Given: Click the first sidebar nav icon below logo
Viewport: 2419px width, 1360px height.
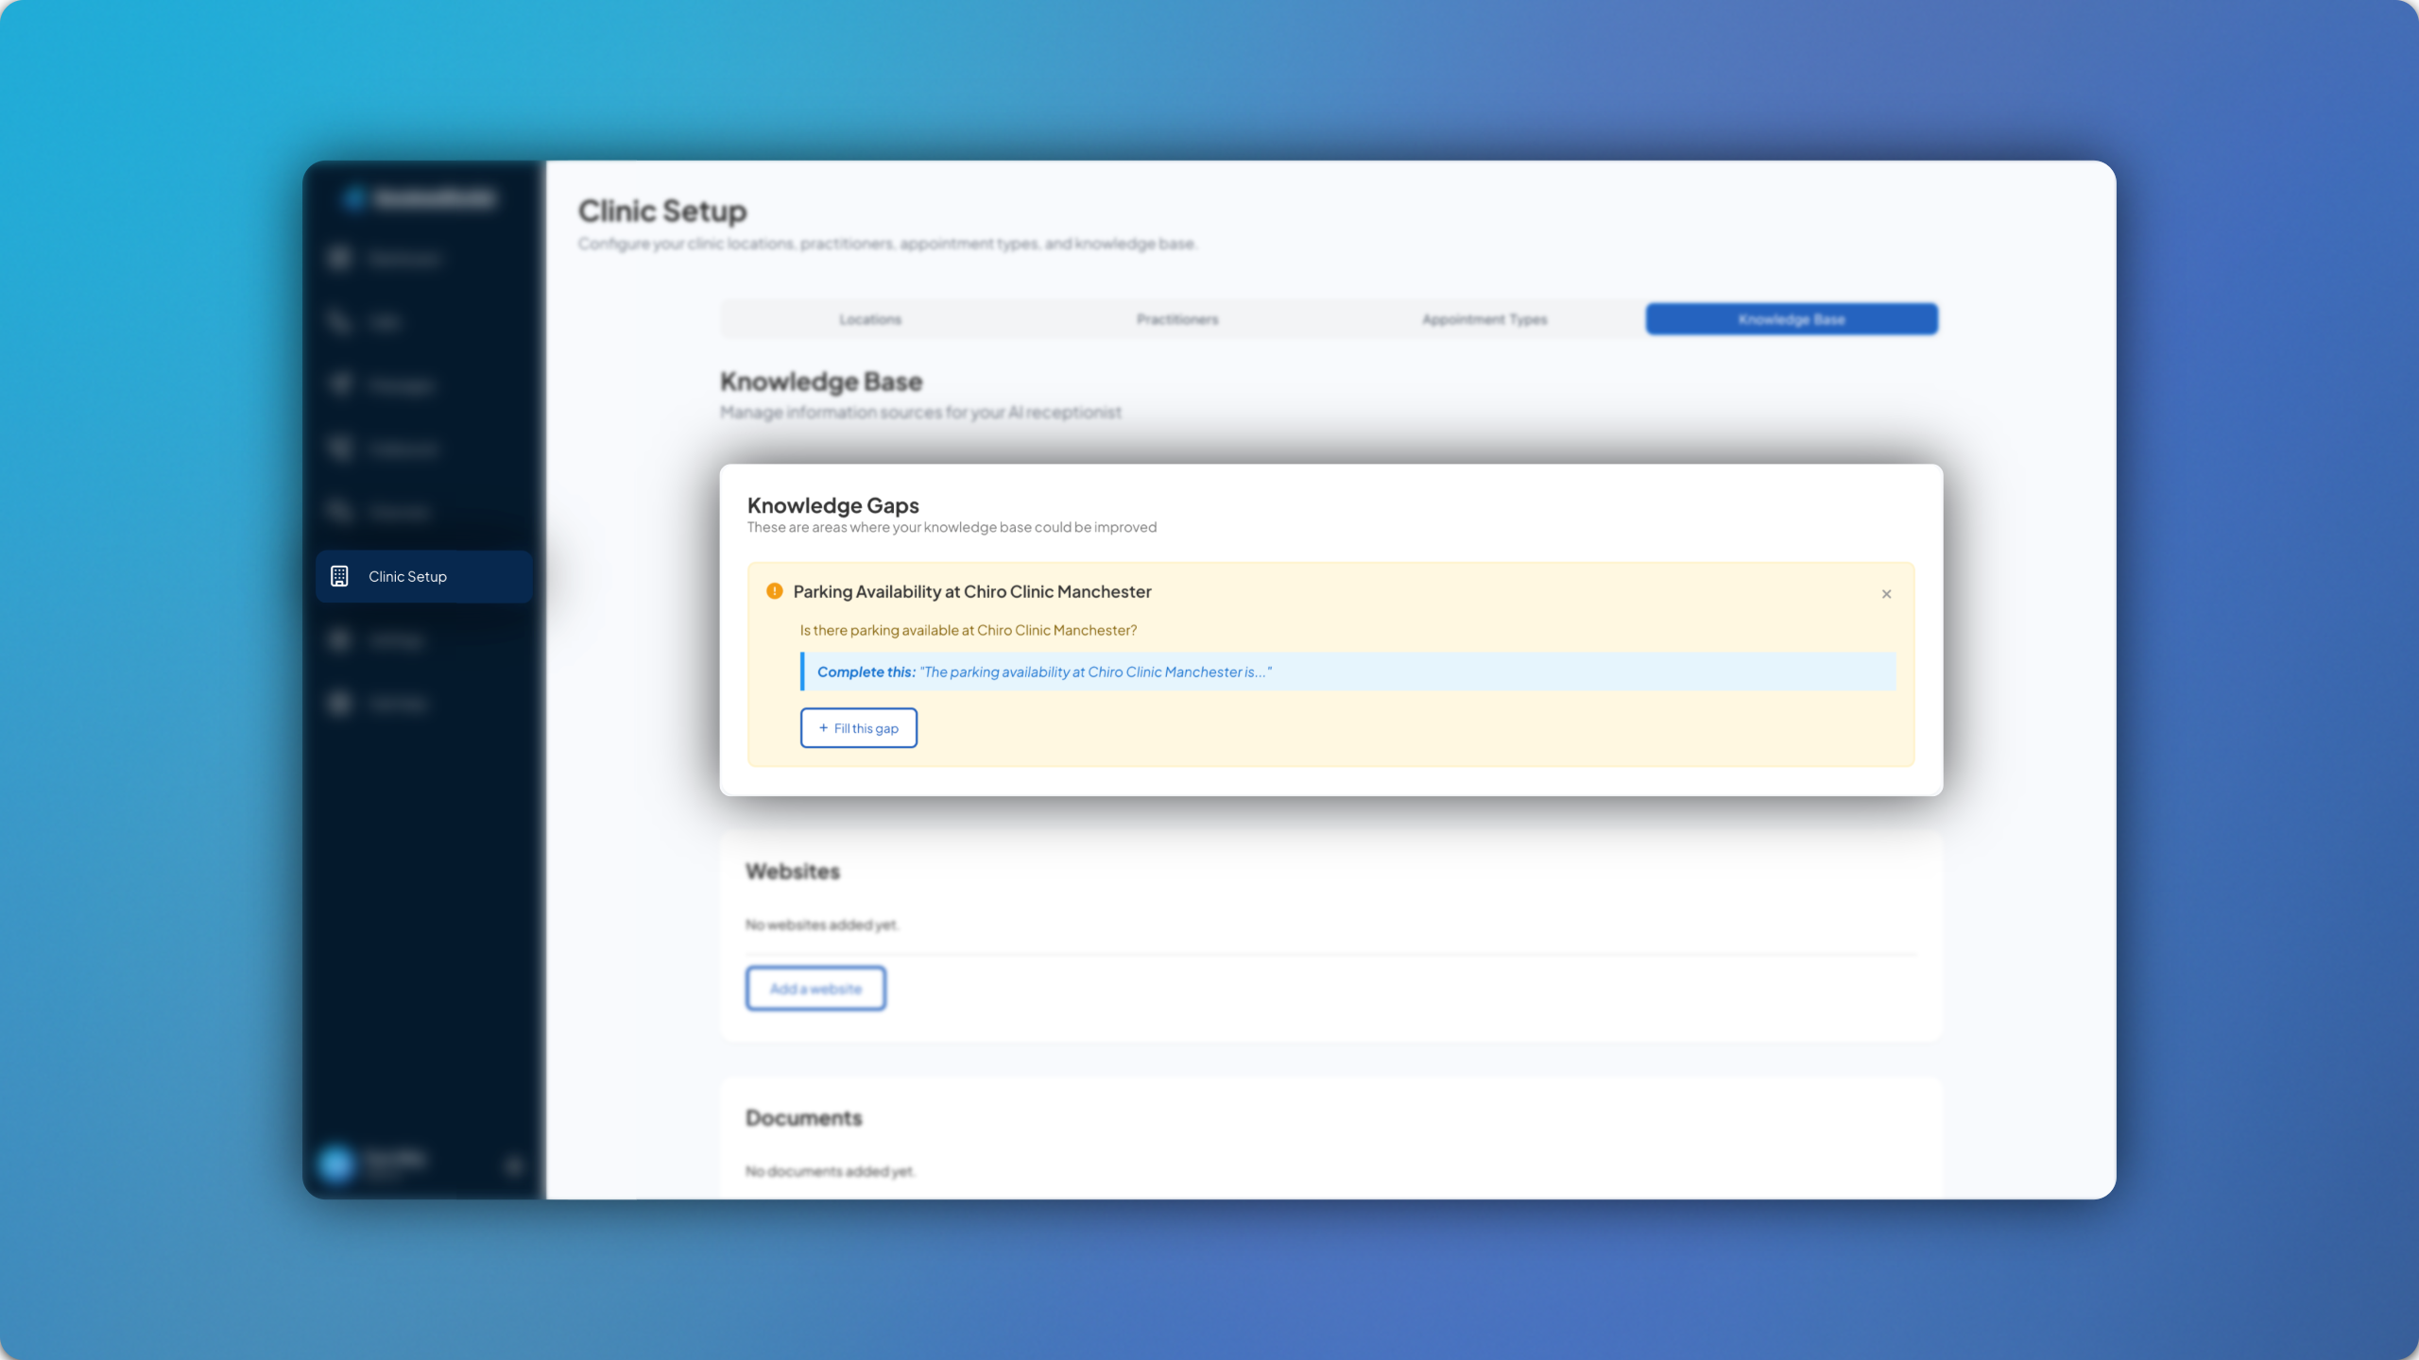Looking at the screenshot, I should [339, 258].
